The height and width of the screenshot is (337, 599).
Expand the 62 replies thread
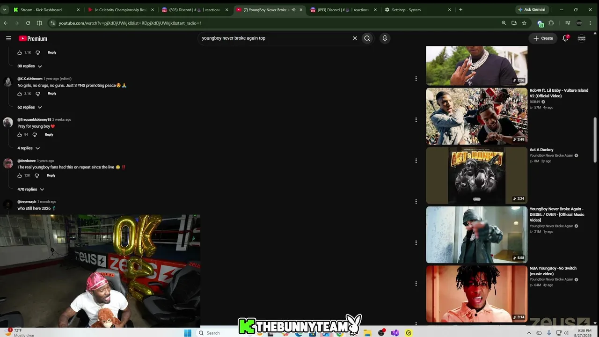(x=29, y=107)
